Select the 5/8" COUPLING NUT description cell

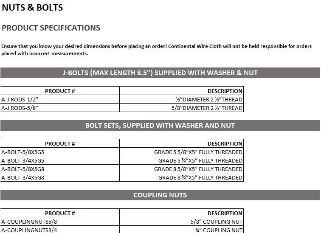[x=217, y=222]
